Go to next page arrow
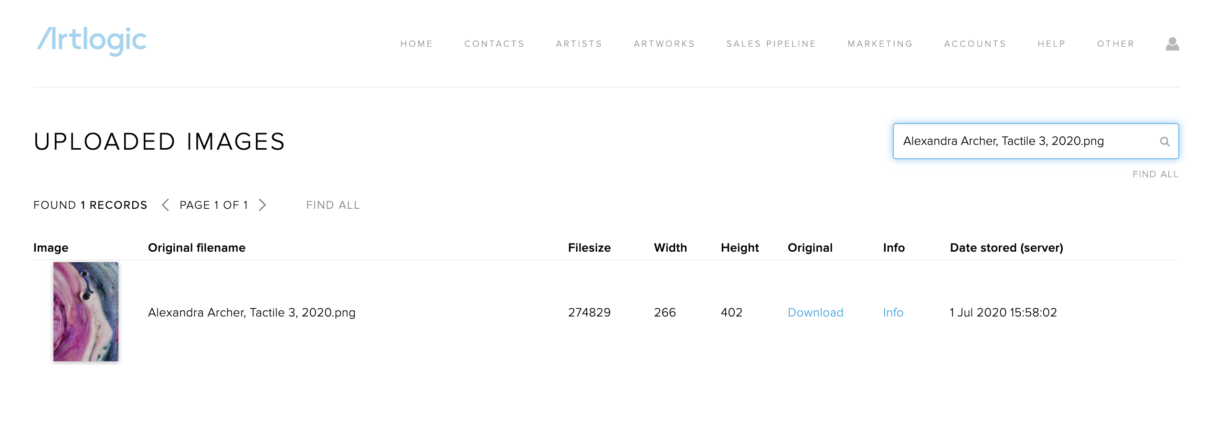 [x=262, y=205]
